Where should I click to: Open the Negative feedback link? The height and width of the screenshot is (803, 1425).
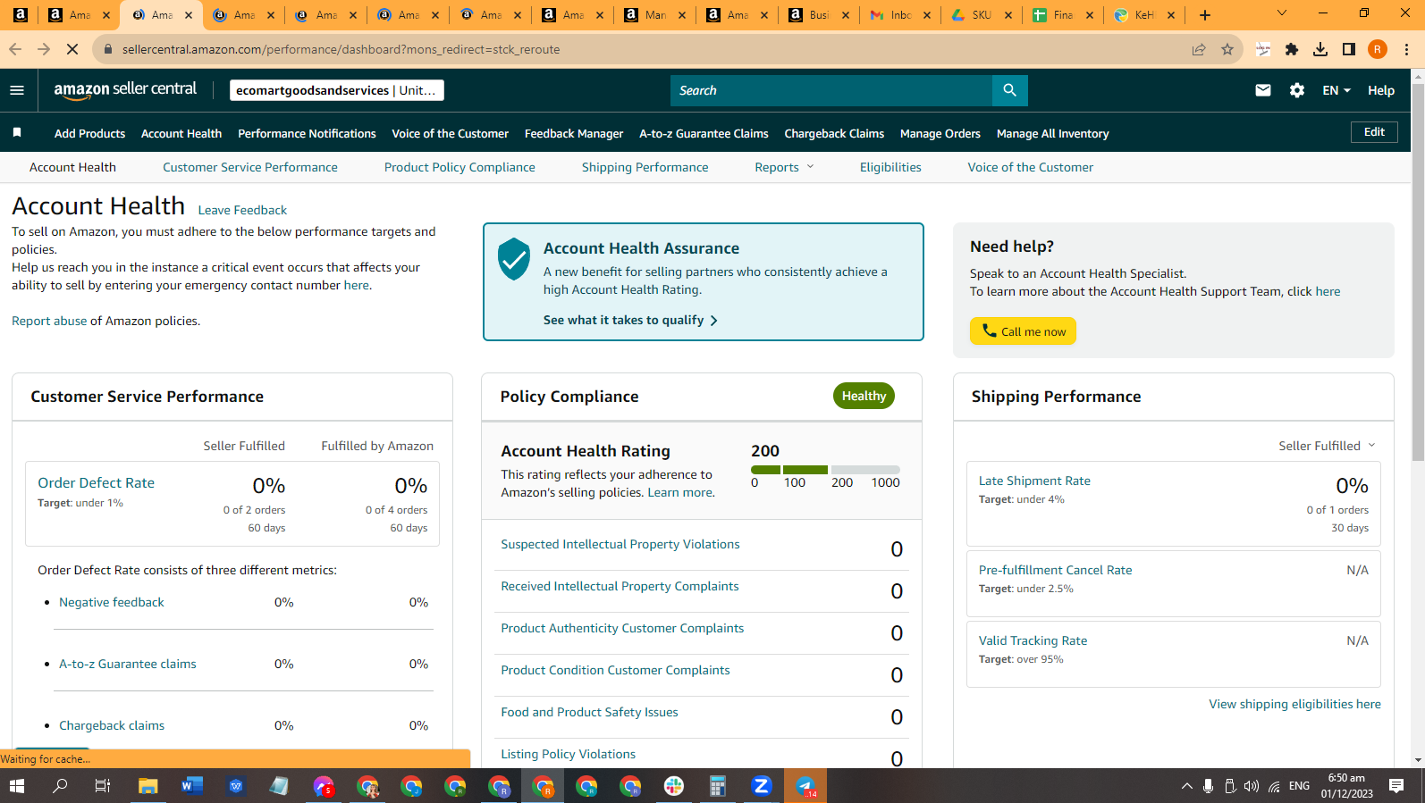pyautogui.click(x=112, y=602)
